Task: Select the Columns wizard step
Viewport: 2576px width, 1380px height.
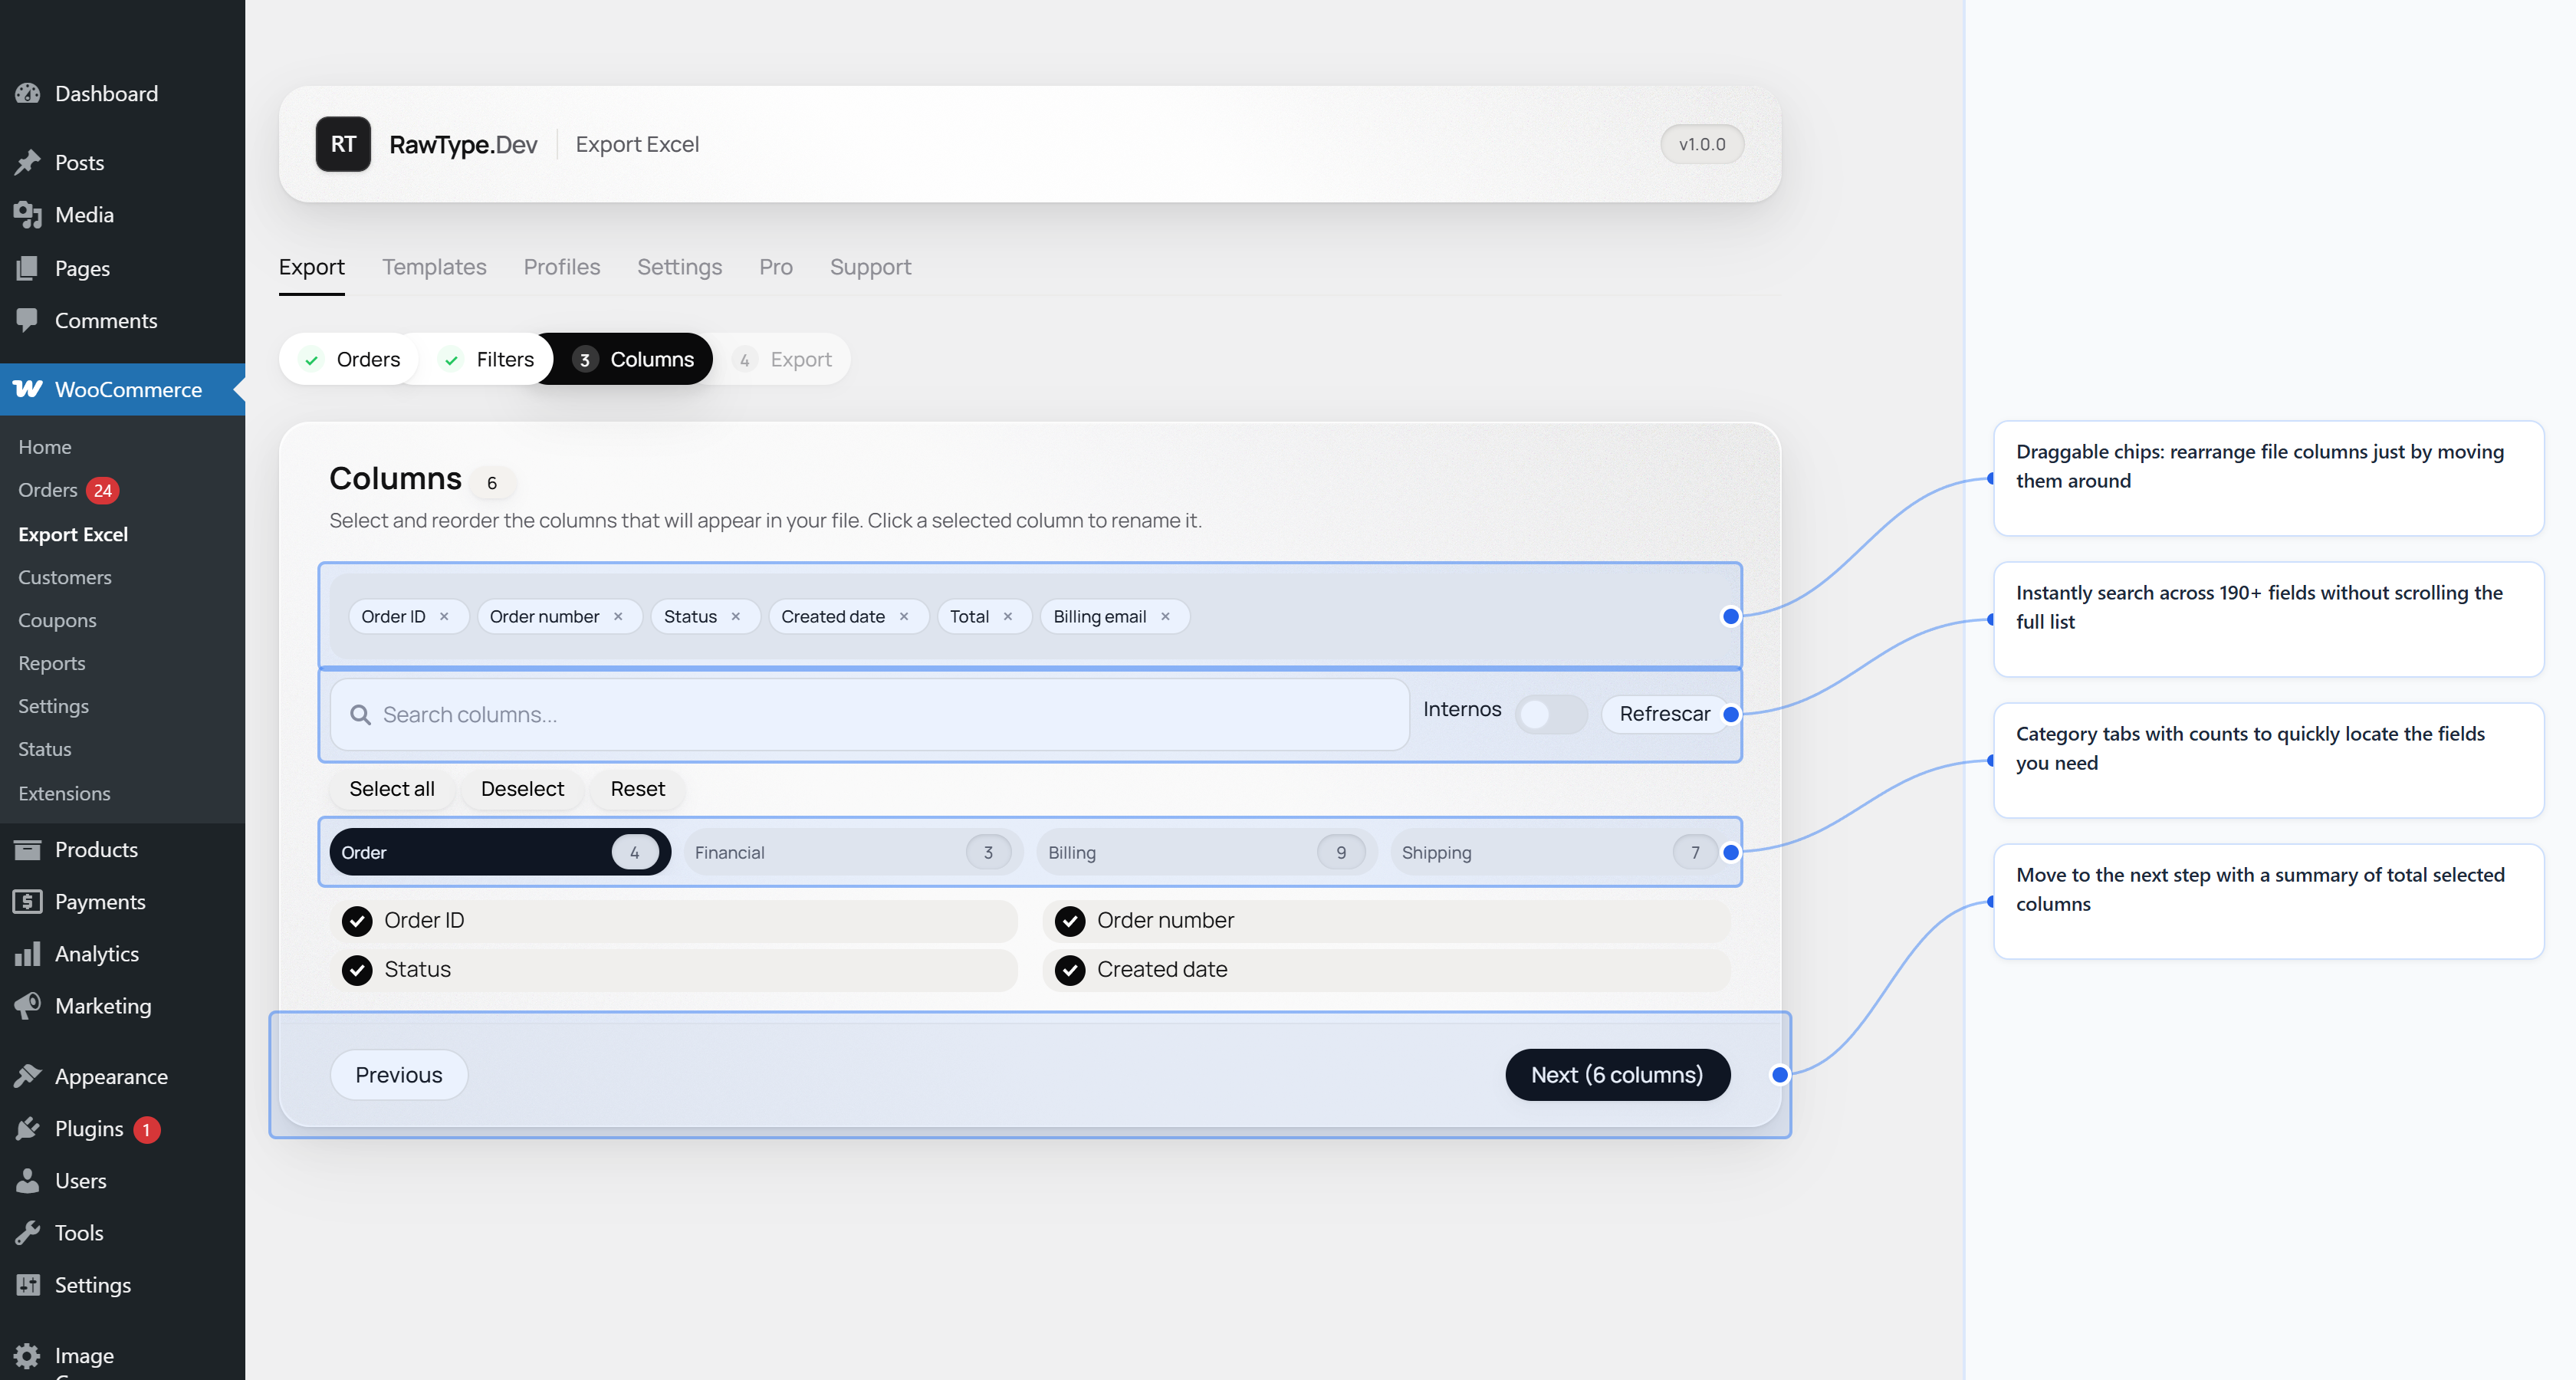Action: tap(633, 359)
